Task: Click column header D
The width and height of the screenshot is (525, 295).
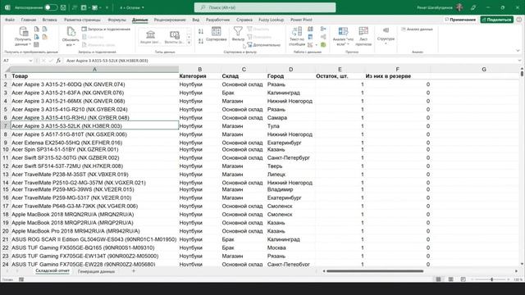Action: [290, 69]
